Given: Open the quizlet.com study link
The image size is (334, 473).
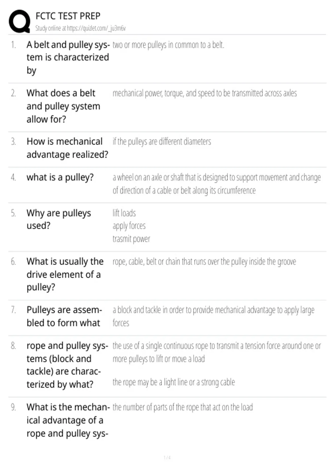Looking at the screenshot, I should click(80, 28).
